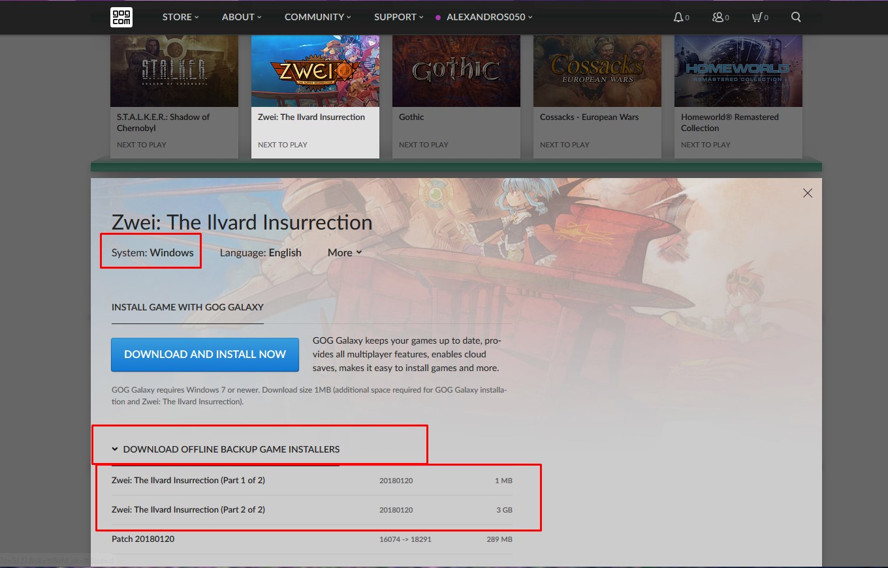Download Zwei installer Part 1 of 2
This screenshot has height=568, width=888.
[312, 481]
